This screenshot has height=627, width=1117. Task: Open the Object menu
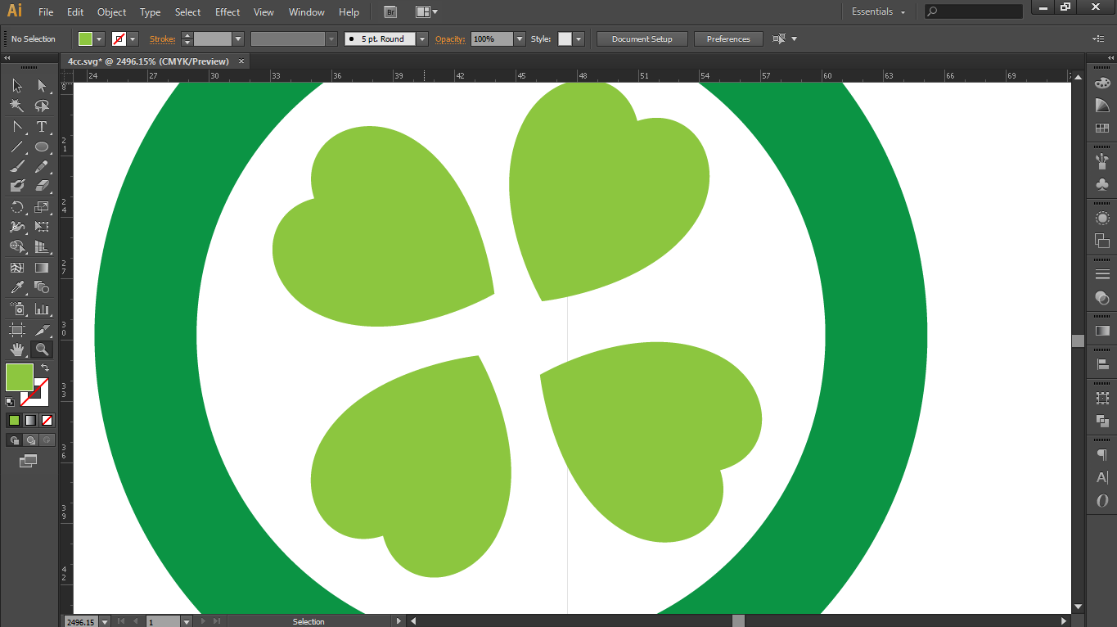coord(111,12)
